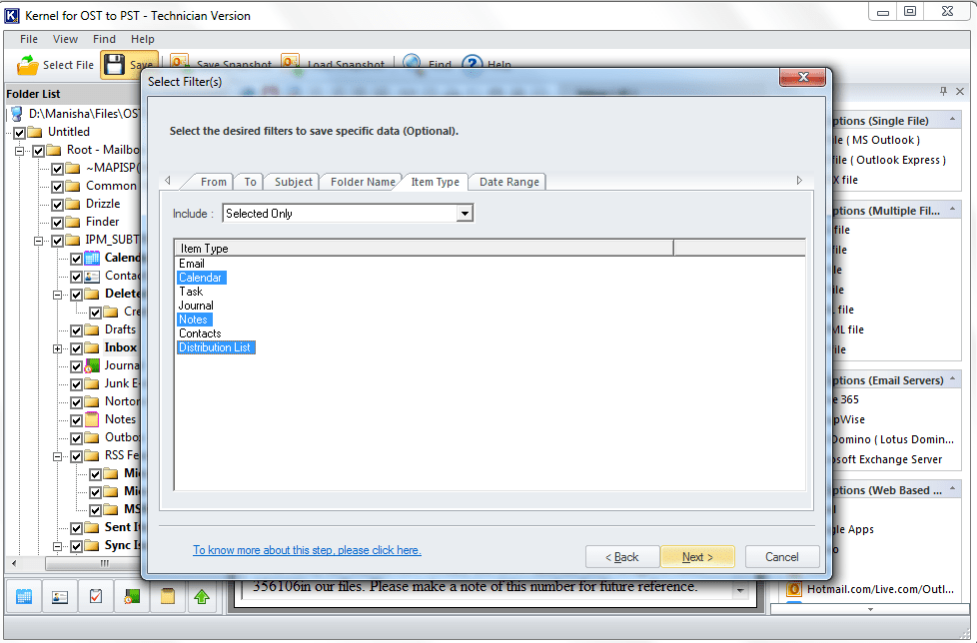The image size is (977, 643).
Task: Click the Untitled folder icon in the tree
Action: (36, 132)
